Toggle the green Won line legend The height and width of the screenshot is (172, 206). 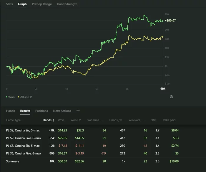(x=10, y=97)
